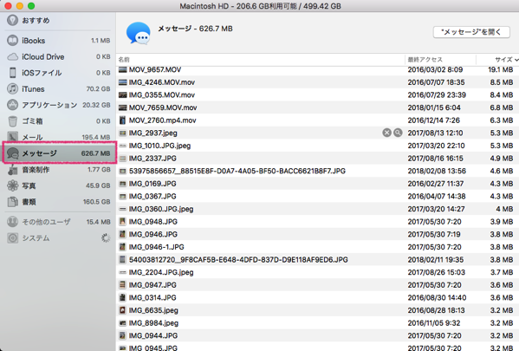Select the 書類 documents icon
The height and width of the screenshot is (351, 519).
13,202
